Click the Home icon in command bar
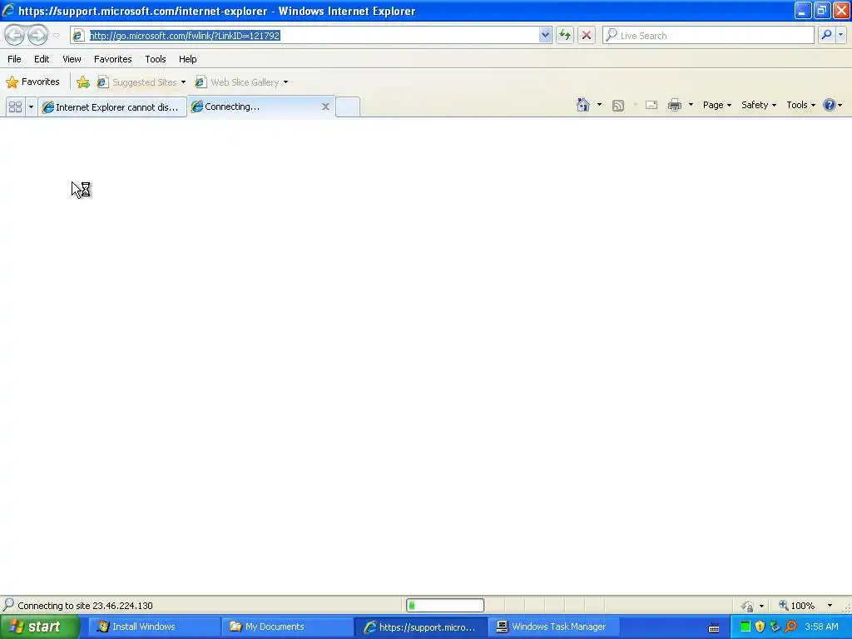852x639 pixels. 583,105
